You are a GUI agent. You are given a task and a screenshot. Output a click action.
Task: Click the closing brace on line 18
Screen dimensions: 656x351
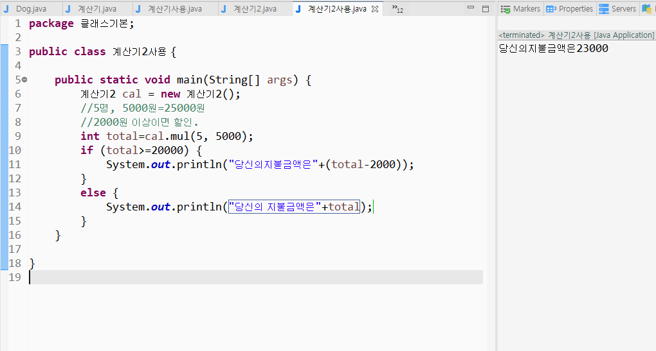tap(32, 263)
